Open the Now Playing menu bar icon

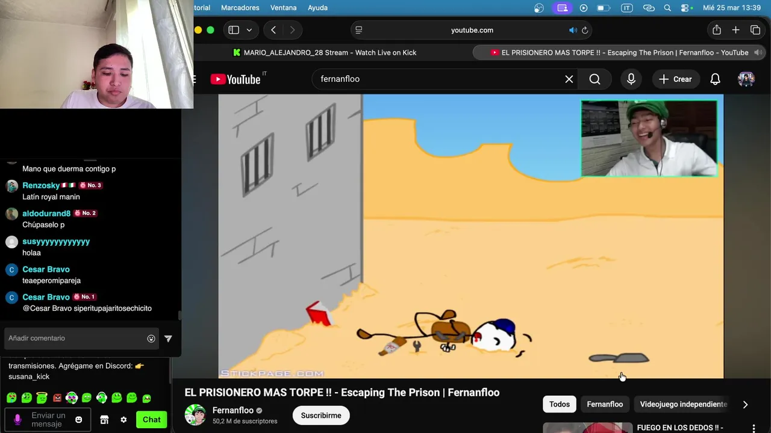point(583,8)
